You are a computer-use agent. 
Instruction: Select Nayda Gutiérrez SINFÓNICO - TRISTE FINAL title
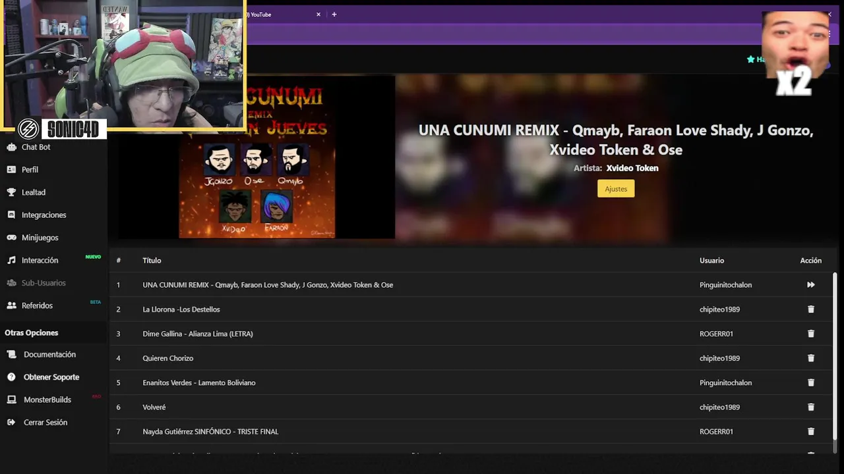[x=210, y=431]
